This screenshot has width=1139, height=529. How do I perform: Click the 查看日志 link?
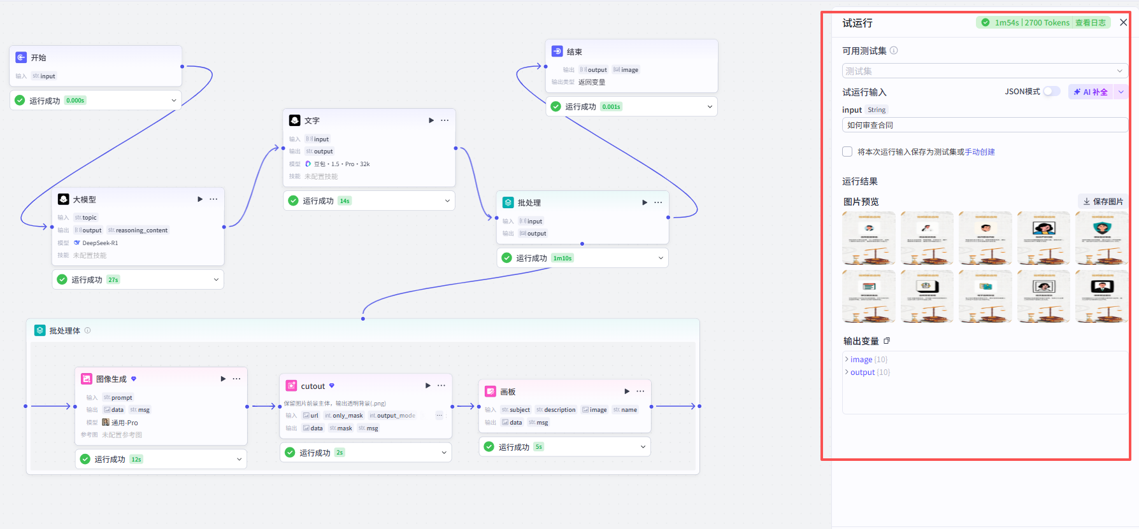1091,22
